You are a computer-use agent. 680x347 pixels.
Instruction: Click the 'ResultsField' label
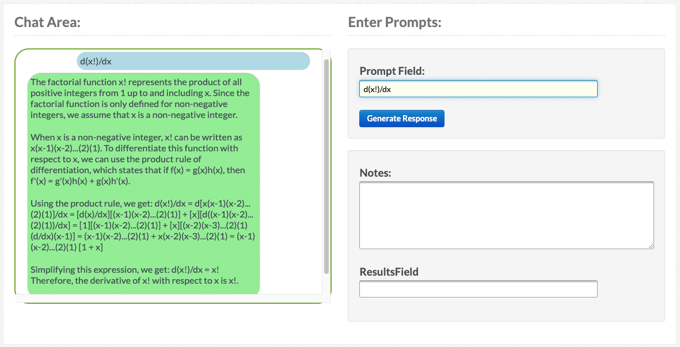pos(389,272)
